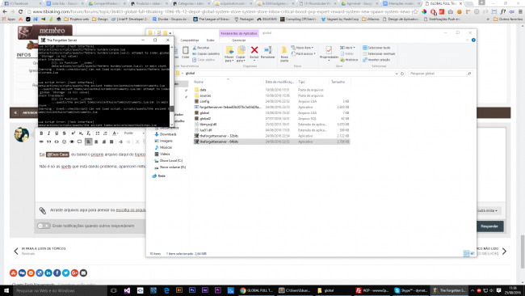Image resolution: width=525 pixels, height=296 pixels.
Task: Select 'theforgottenserver - 32bits' file
Action: pyautogui.click(x=219, y=136)
